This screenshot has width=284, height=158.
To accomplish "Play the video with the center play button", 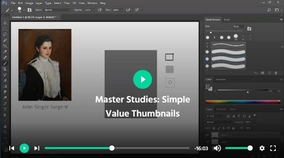I will tap(143, 79).
